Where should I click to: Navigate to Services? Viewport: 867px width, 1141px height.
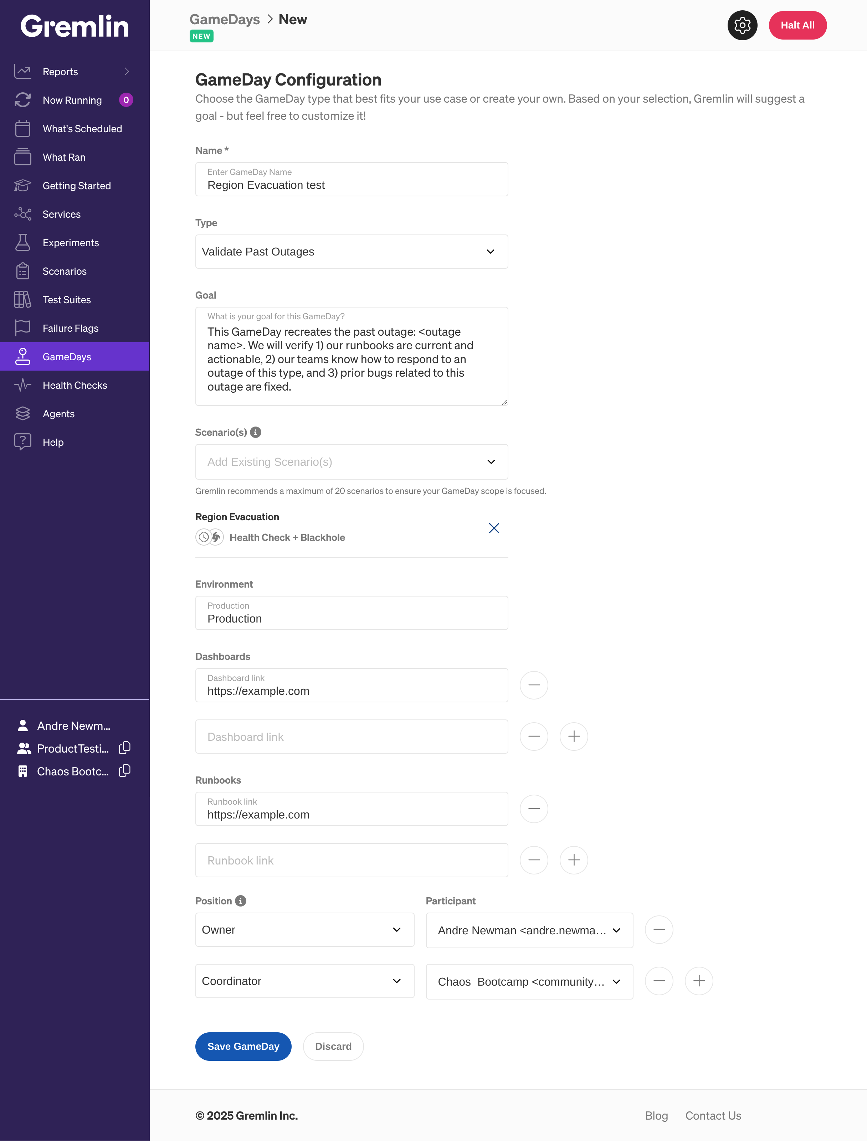61,214
